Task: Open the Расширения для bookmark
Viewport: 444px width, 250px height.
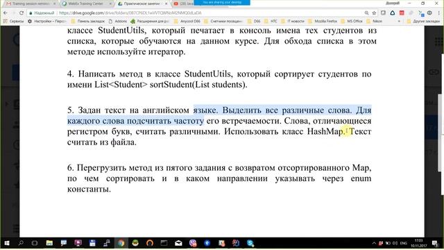Action: coord(150,22)
